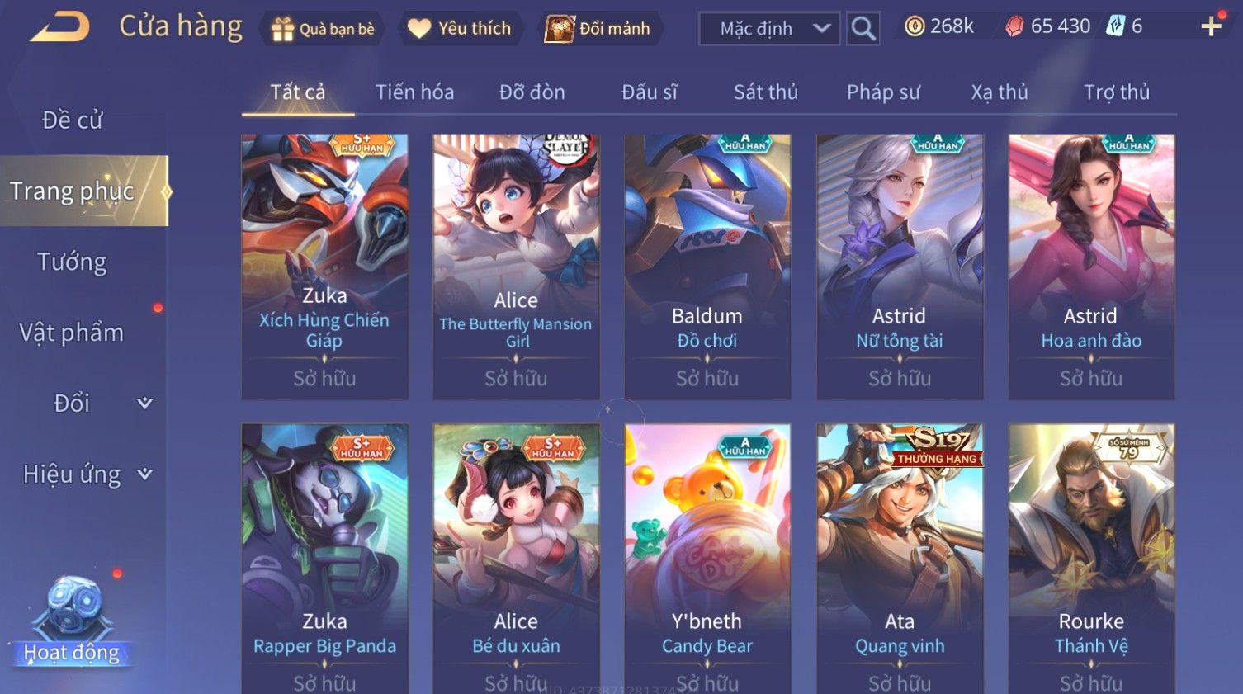This screenshot has height=694, width=1243.
Task: Click the blue voucher ticket icon
Action: 1116,26
